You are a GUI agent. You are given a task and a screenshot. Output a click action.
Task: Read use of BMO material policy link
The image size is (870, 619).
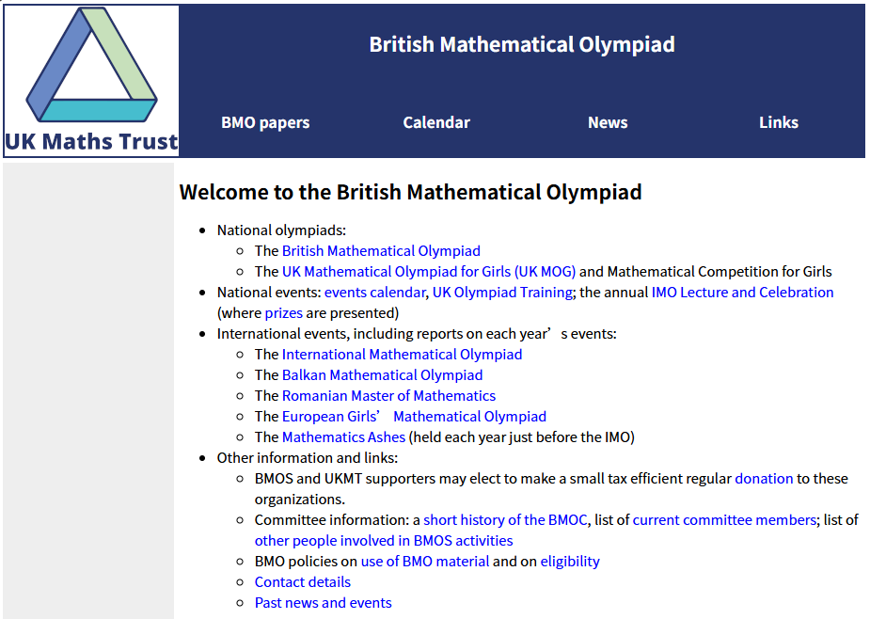click(x=425, y=562)
